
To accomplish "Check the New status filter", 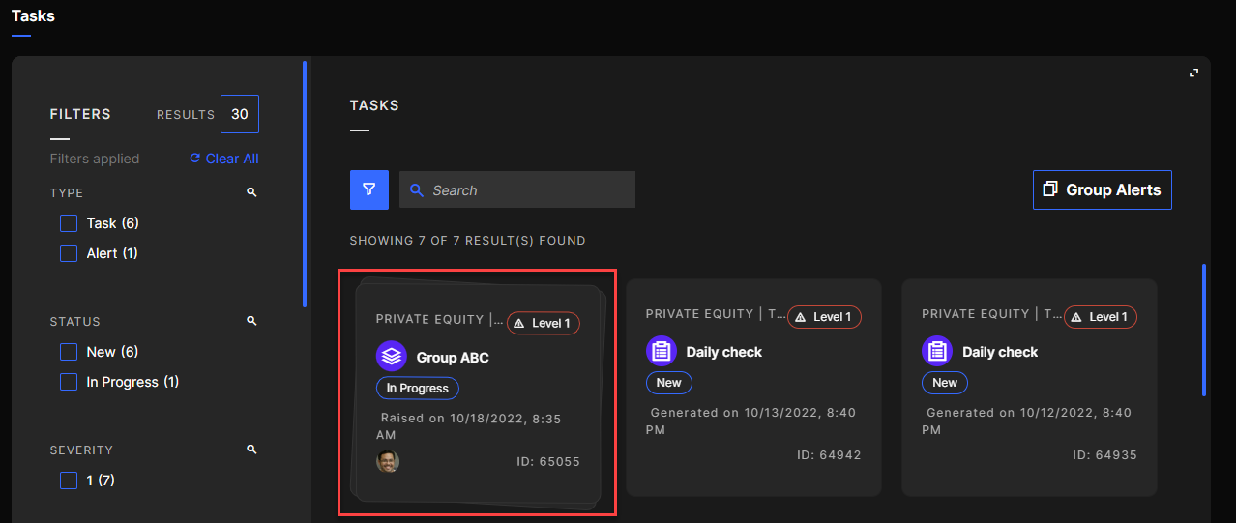I will click(69, 352).
